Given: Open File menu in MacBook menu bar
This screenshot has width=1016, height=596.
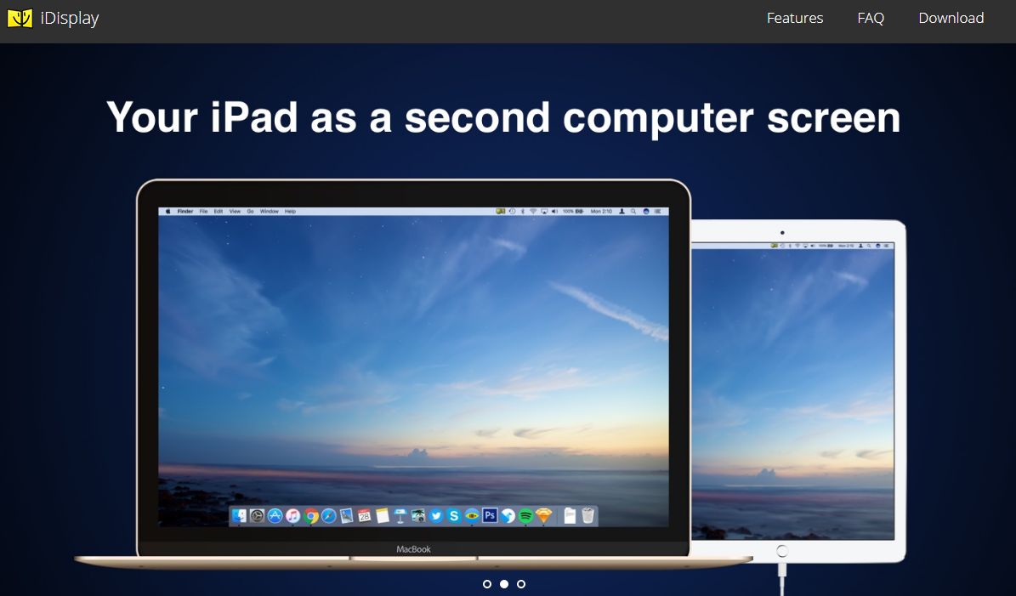Looking at the screenshot, I should tap(203, 211).
